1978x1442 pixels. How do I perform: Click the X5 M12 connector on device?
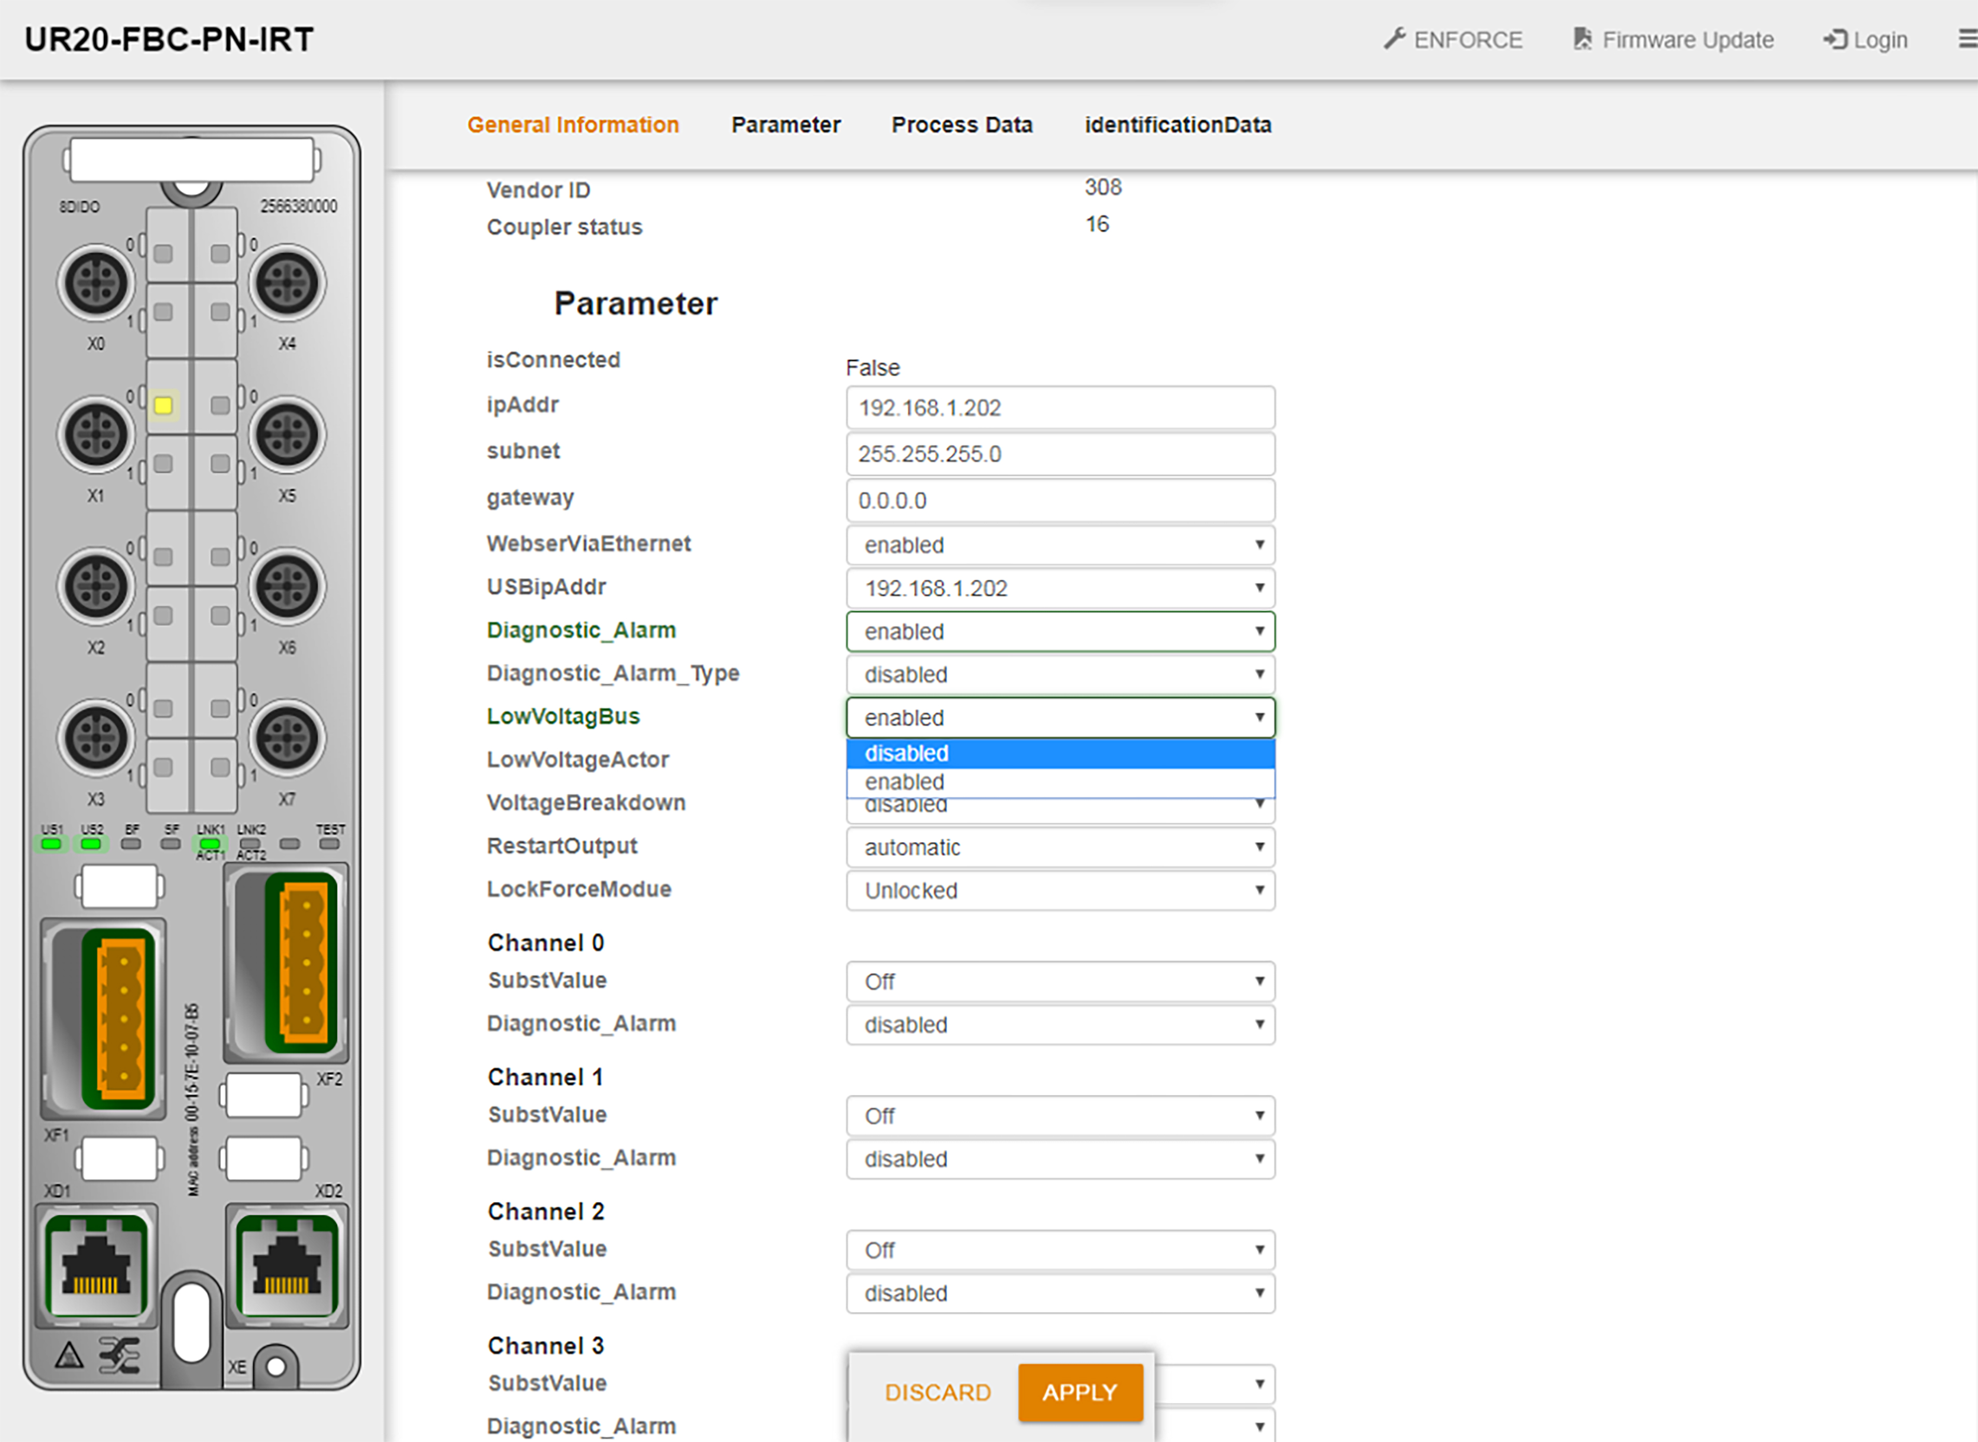tap(287, 435)
